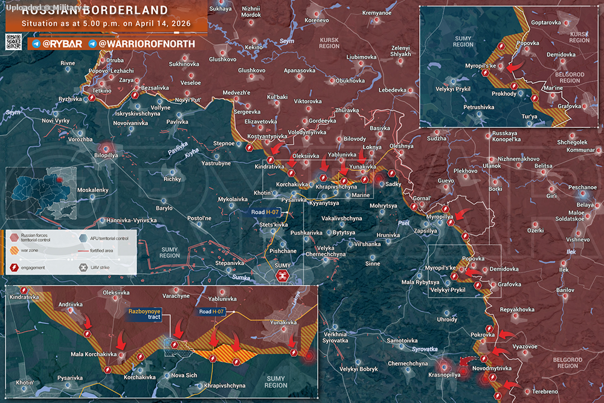This screenshot has width=604, height=403.
Task: Click the Russkaya Konopel'ka label
Action: click(x=506, y=136)
